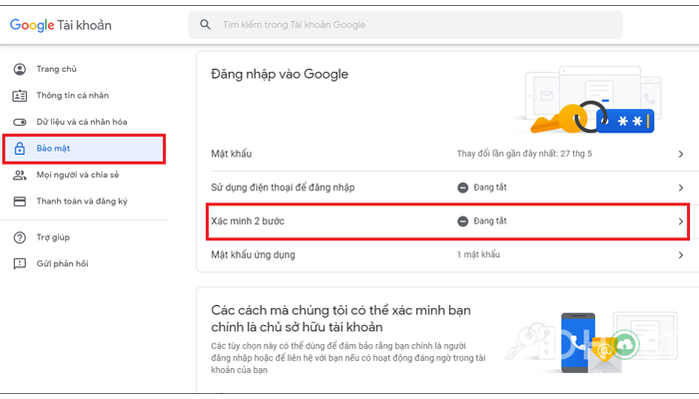Screen dimensions: 699x399
Task: Open Sử dụng điện thoại để đăng nhập chevron
Action: pyautogui.click(x=681, y=188)
